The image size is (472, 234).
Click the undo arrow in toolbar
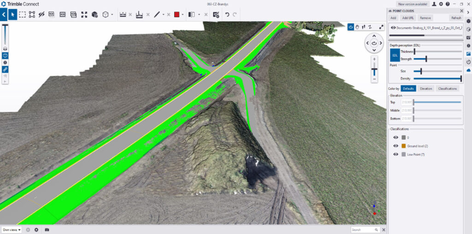coord(227,14)
